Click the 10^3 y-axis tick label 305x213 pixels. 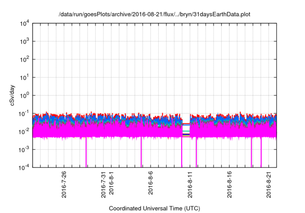click(x=24, y=41)
